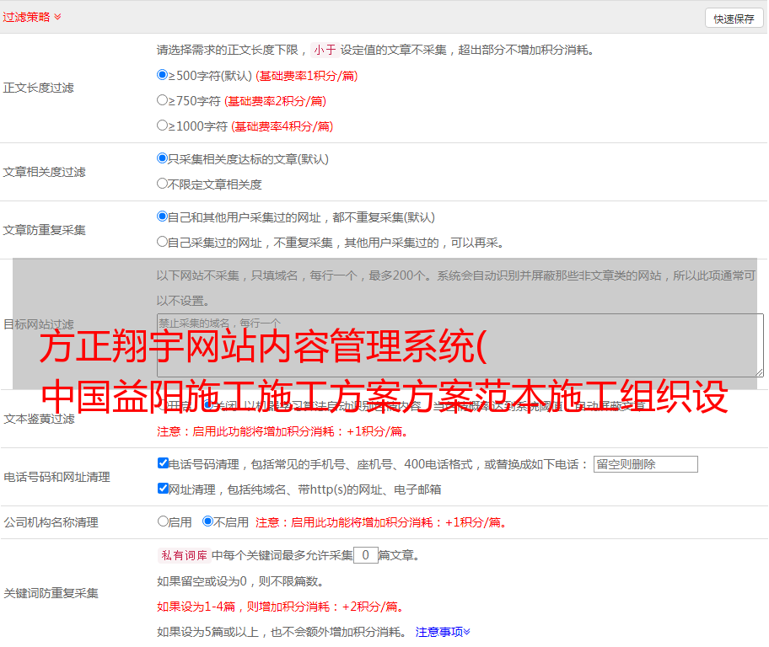
Task: Click red text 基础费率2积分/篇
Action: (275, 101)
